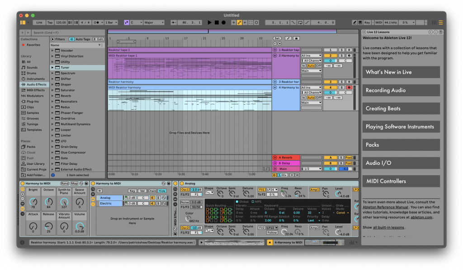
Task: Start playback with the Play button
Action: (210, 23)
